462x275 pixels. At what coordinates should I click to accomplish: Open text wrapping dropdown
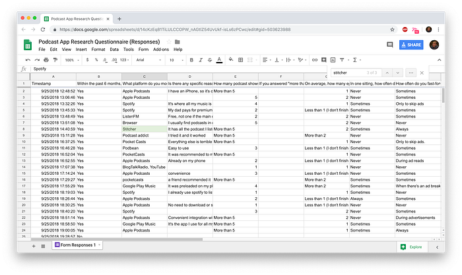[290, 60]
